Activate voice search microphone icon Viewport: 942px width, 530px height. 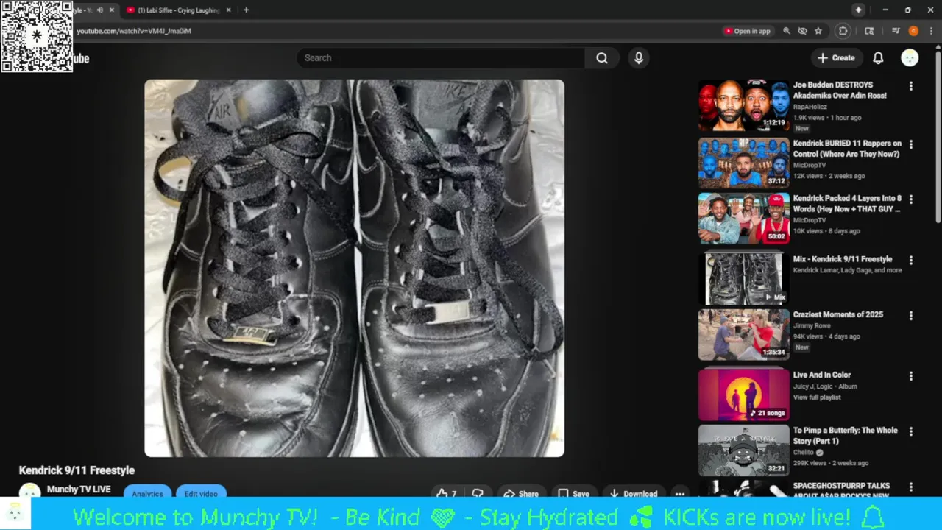639,58
